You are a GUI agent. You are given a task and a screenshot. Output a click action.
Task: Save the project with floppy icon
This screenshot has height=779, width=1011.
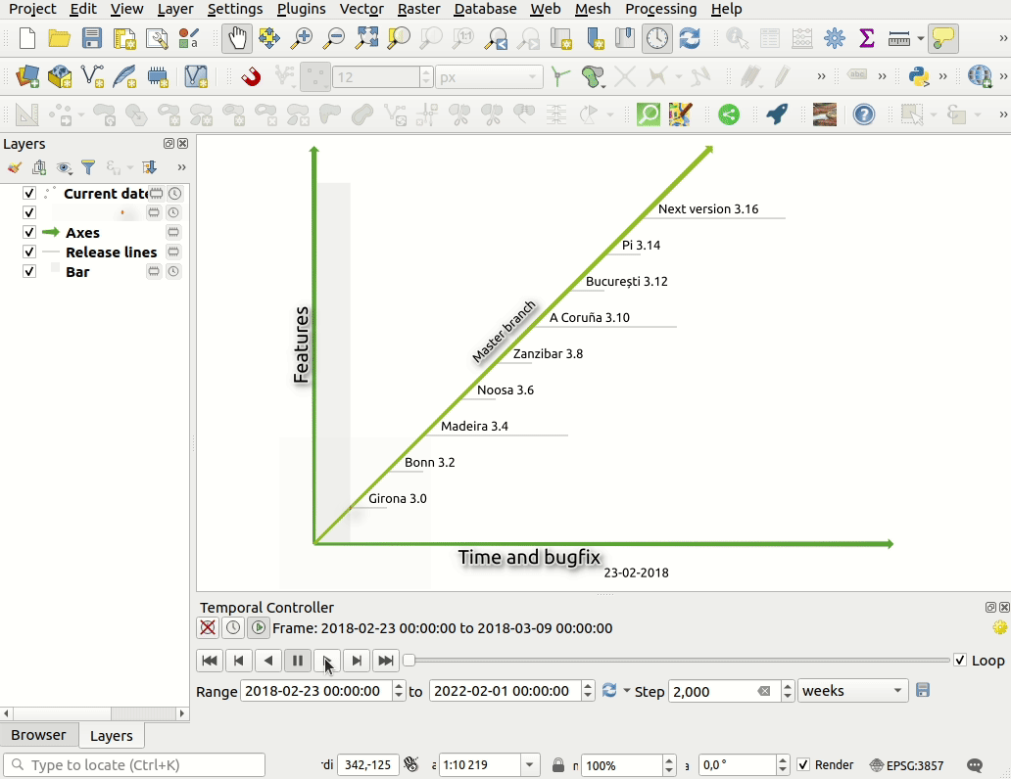(92, 39)
